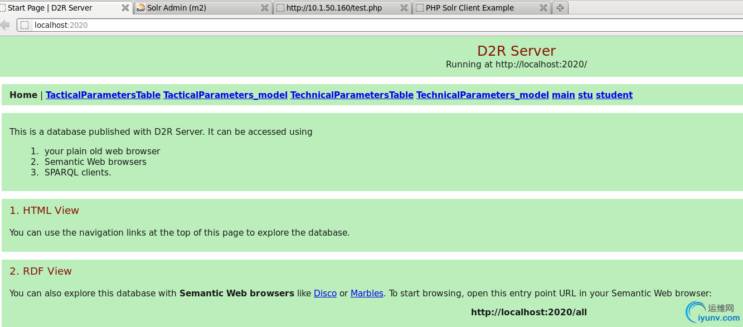This screenshot has height=327, width=743.
Task: Open the TacticalParametersTable link
Action: point(103,95)
